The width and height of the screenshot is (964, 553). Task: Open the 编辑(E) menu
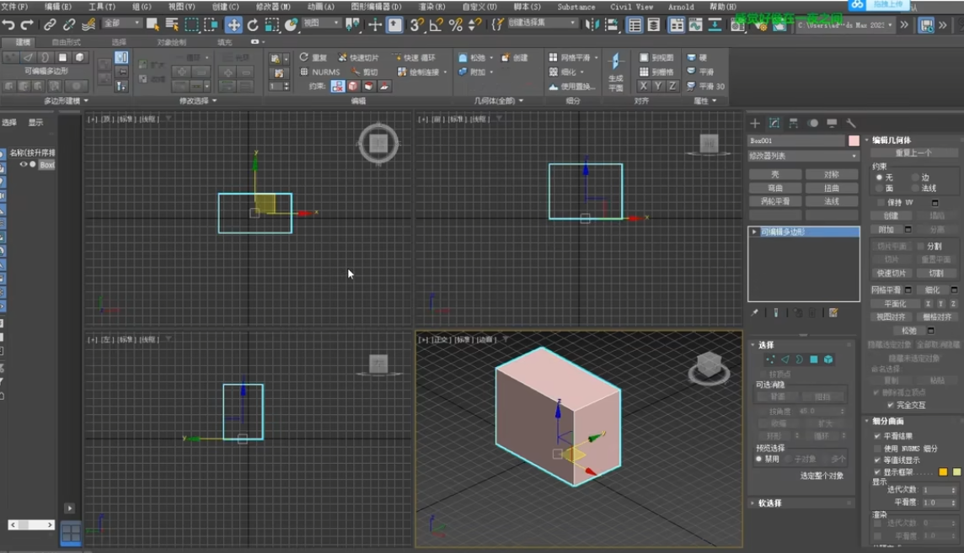[58, 7]
